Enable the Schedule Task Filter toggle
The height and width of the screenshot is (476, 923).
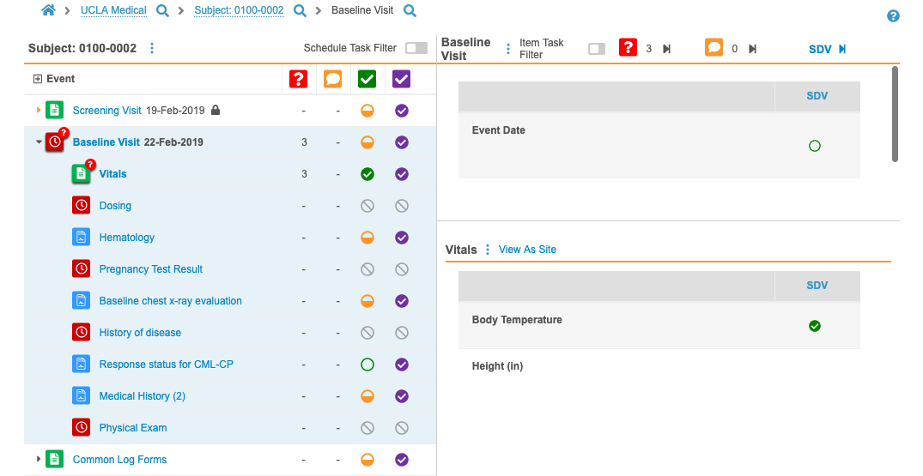point(416,48)
